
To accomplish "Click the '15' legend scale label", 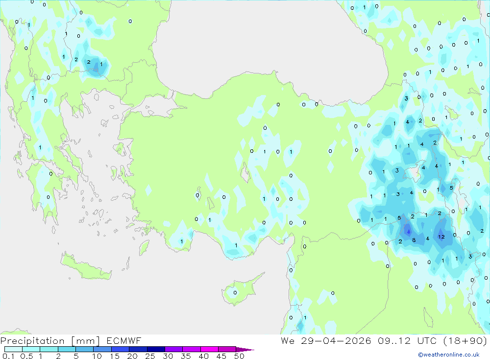I will pos(115,356).
